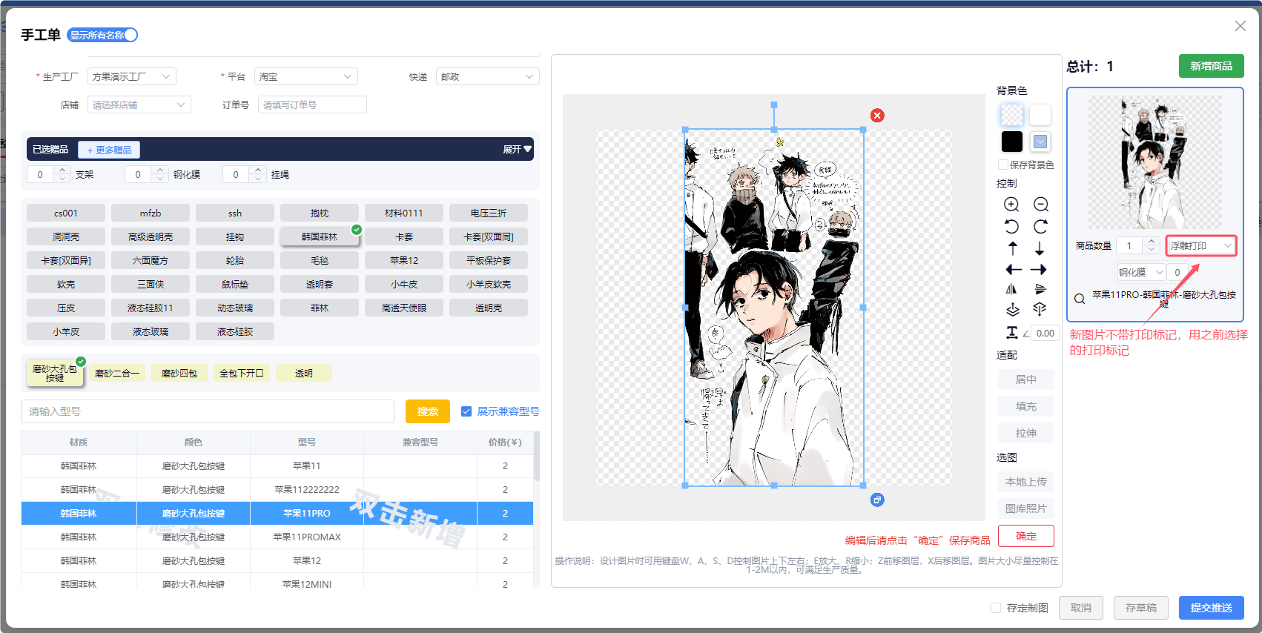
Task: Click the magnifier icon beside the product name
Action: coord(1080,299)
